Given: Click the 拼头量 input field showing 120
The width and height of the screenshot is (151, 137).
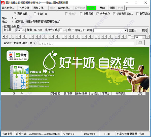Looking at the screenshot, I should (x=19, y=30).
